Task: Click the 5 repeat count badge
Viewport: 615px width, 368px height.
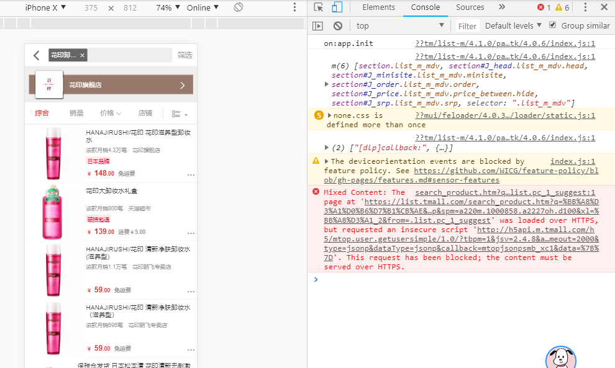Action: (319, 115)
